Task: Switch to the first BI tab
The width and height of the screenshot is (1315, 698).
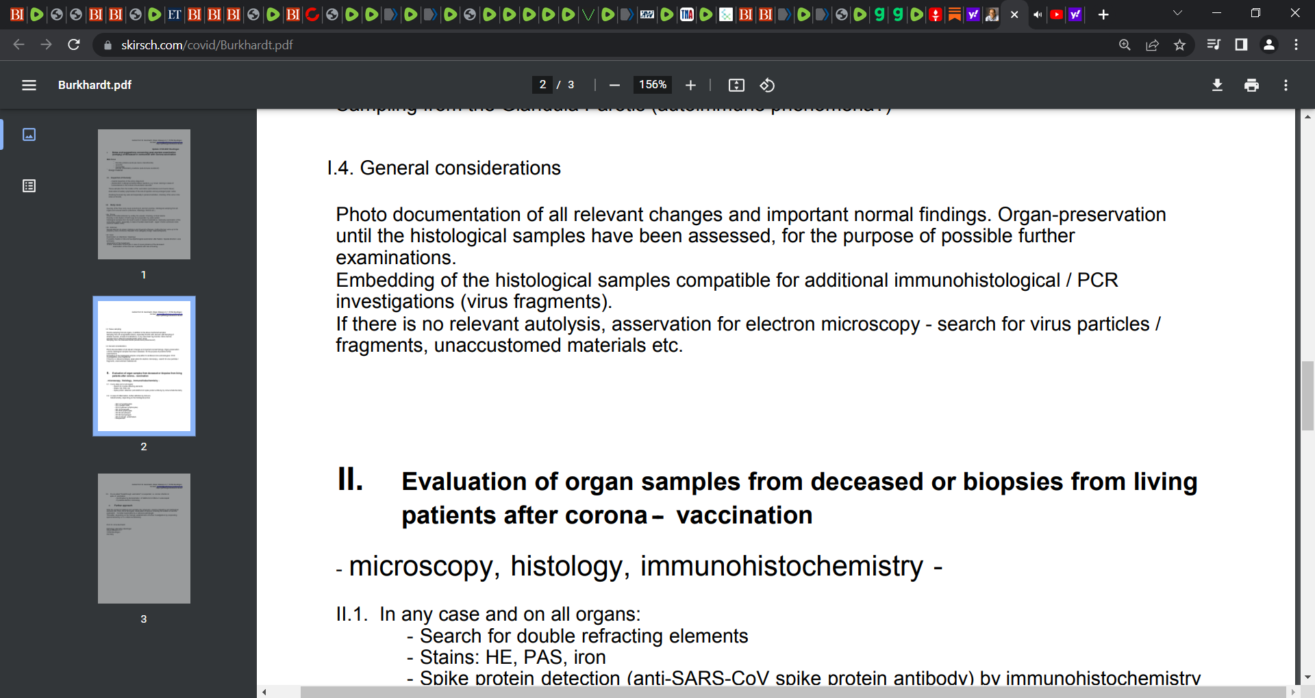Action: pos(17,14)
